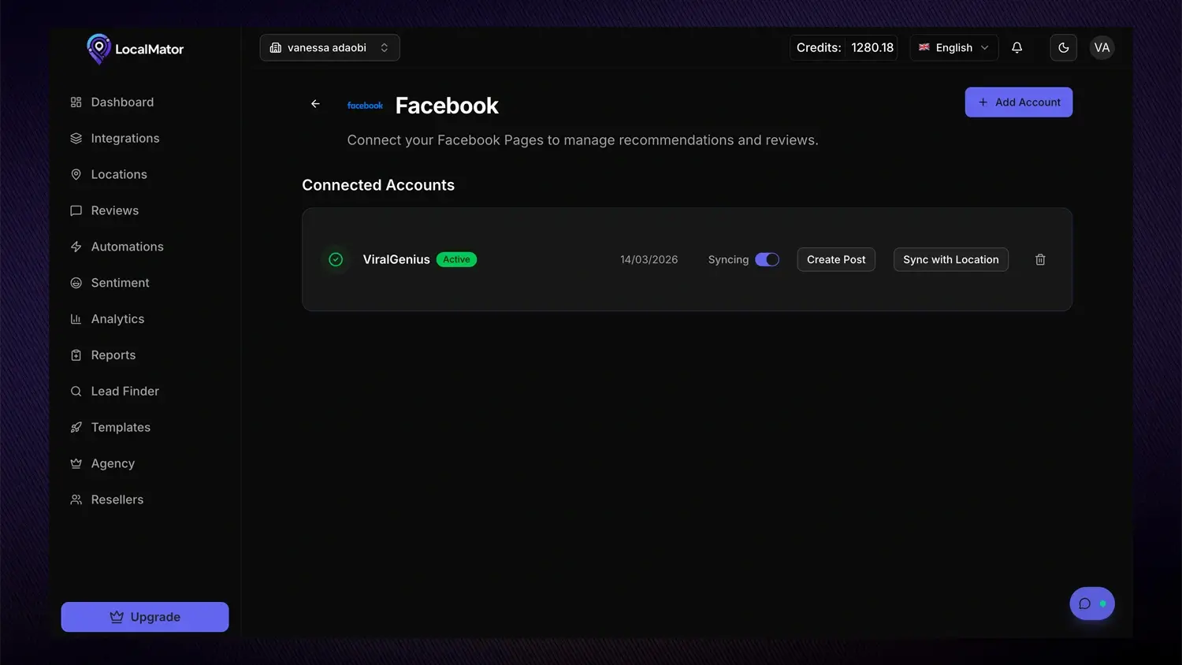The image size is (1182, 665).
Task: Click the Upgrade button
Action: 145,617
